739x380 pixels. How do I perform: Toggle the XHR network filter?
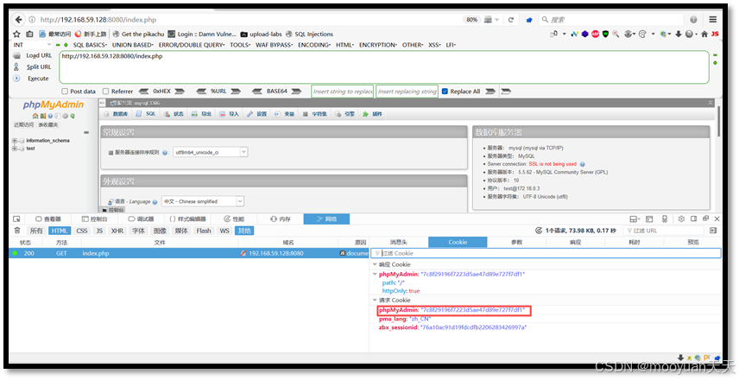117,231
